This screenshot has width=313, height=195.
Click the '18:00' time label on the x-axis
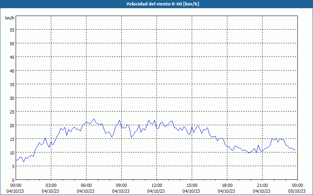(227, 185)
